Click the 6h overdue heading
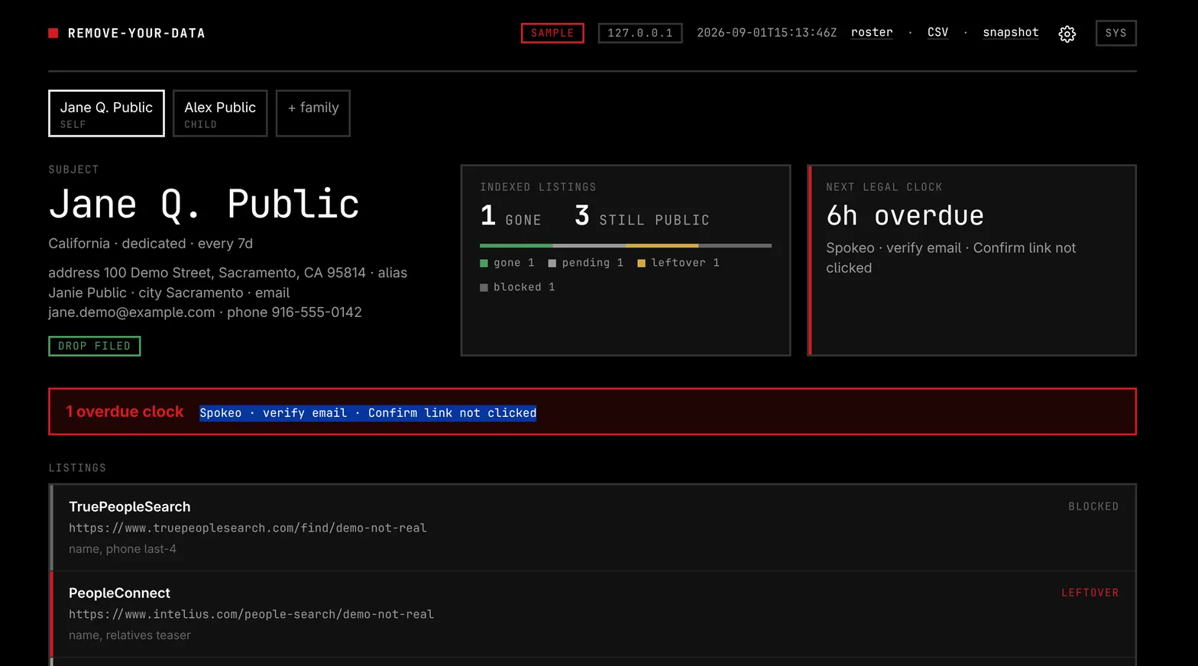The image size is (1198, 666). pos(905,216)
